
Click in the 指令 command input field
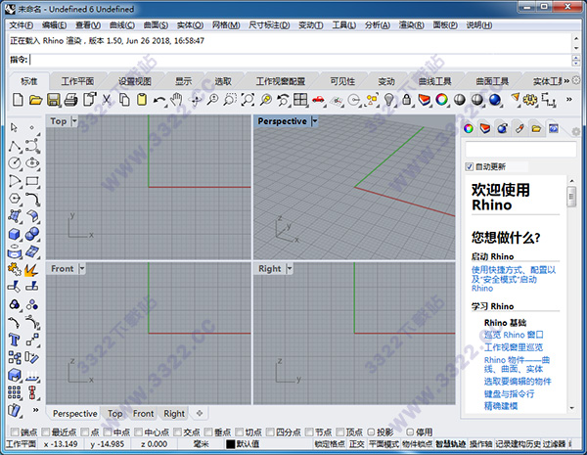(293, 59)
